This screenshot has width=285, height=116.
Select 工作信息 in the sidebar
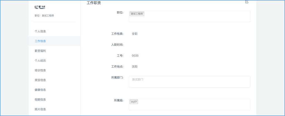[x=40, y=41]
